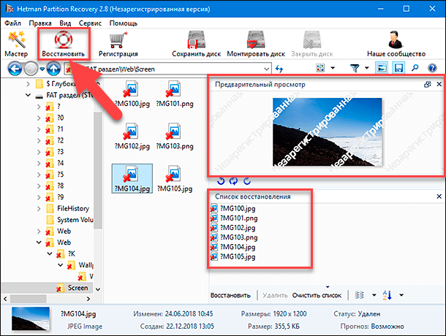The image size is (446, 336).
Task: Expand the FileHistory folder node
Action: pos(39,209)
